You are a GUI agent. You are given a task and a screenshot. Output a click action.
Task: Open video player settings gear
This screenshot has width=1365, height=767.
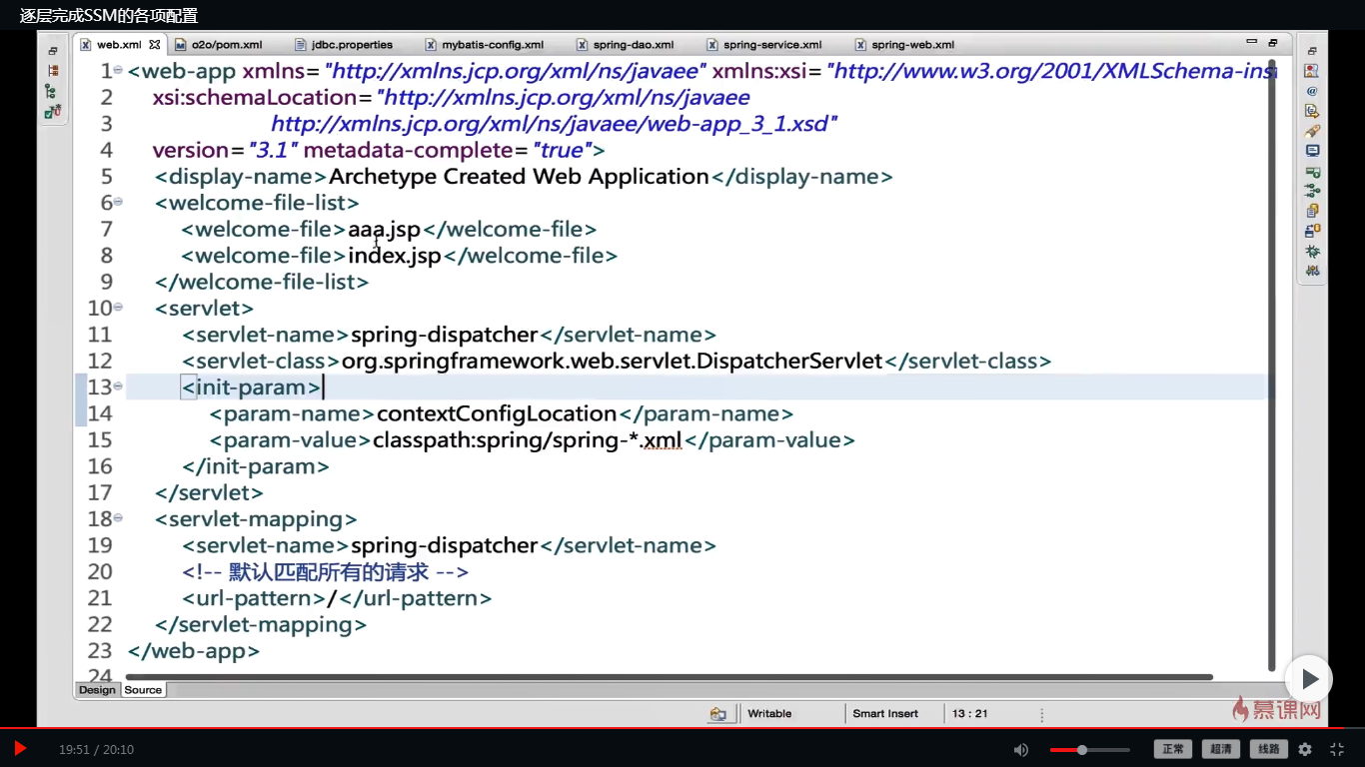pyautogui.click(x=1305, y=749)
